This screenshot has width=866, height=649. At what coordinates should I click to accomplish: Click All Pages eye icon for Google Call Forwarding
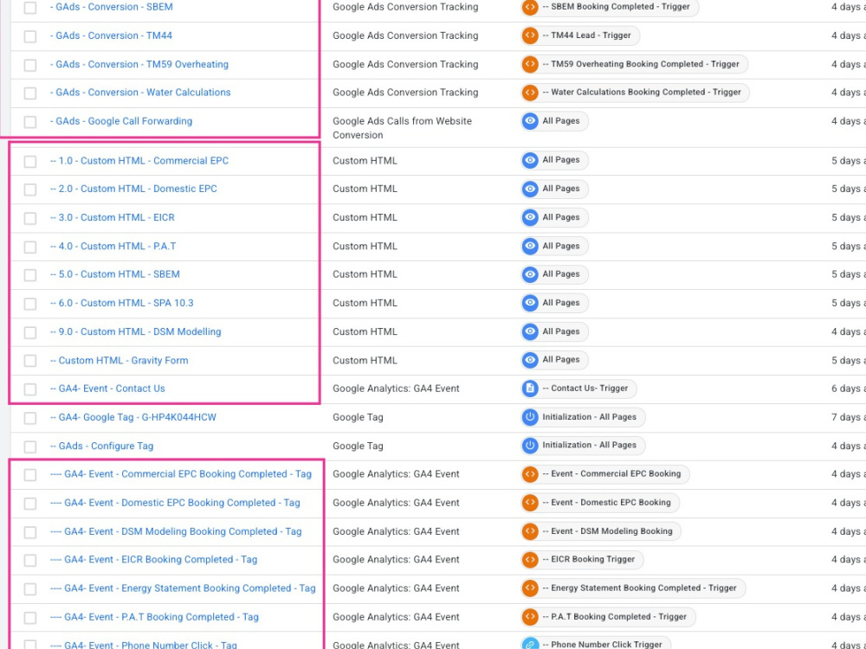click(x=530, y=121)
